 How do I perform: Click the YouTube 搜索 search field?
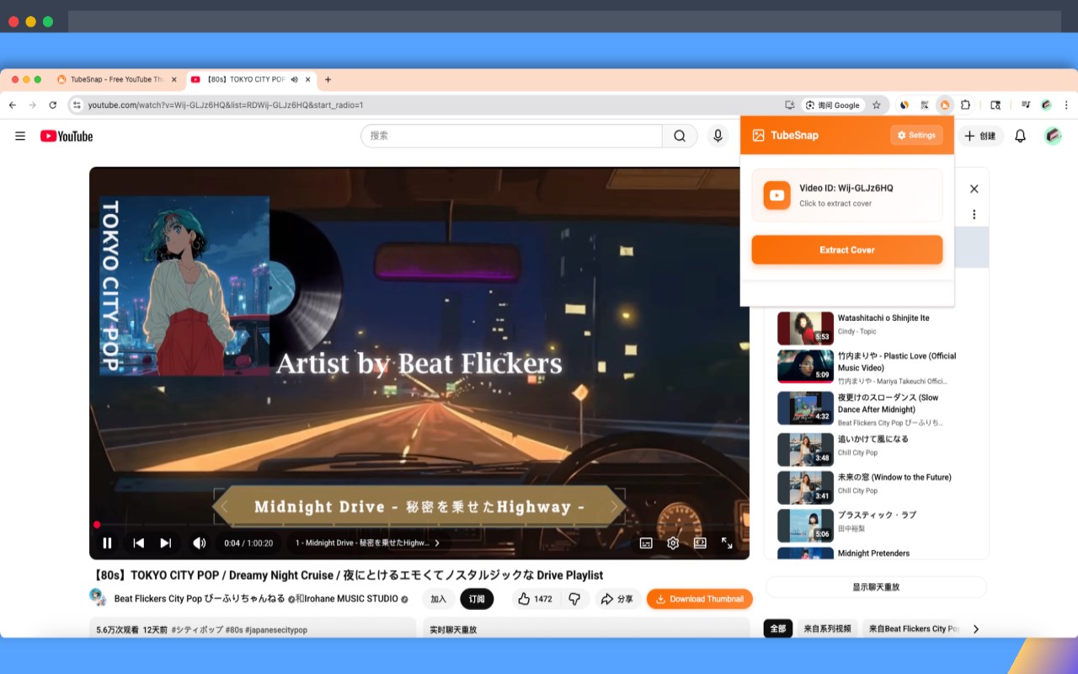(511, 136)
